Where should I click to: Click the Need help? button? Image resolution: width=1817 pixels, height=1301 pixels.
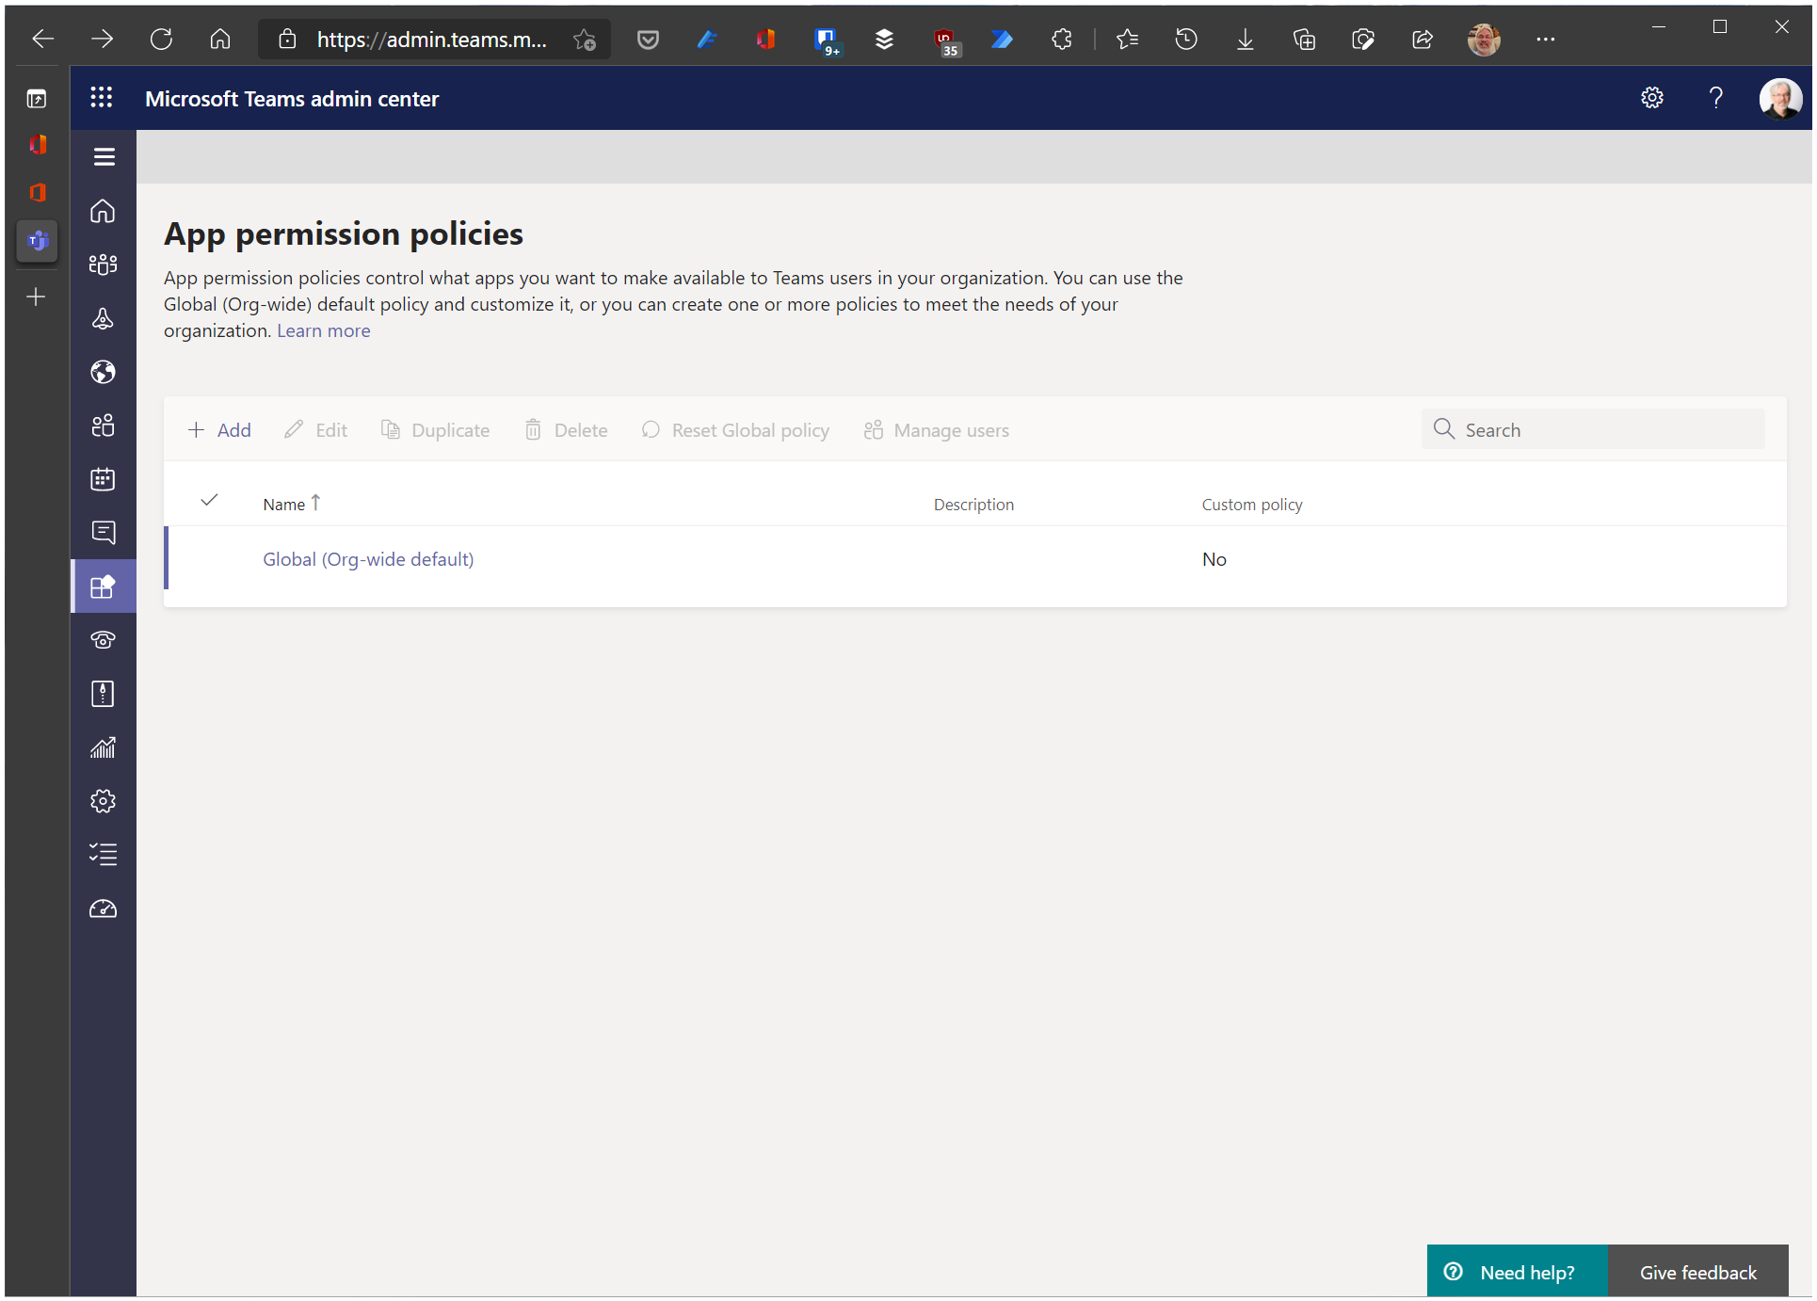click(x=1516, y=1272)
